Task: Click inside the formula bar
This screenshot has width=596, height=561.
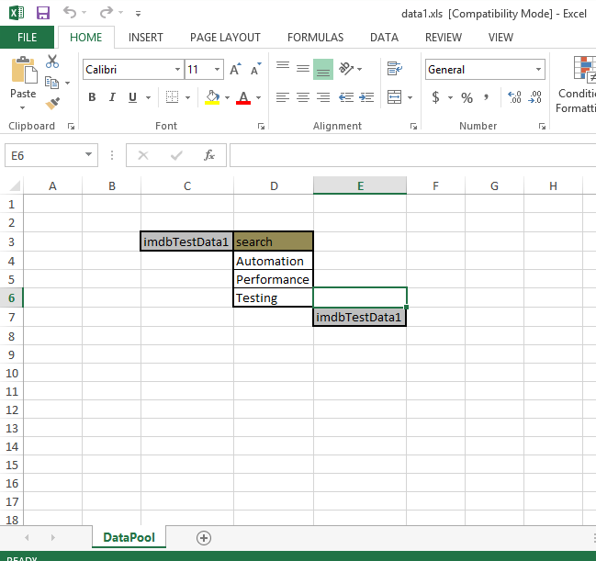Action: 412,155
